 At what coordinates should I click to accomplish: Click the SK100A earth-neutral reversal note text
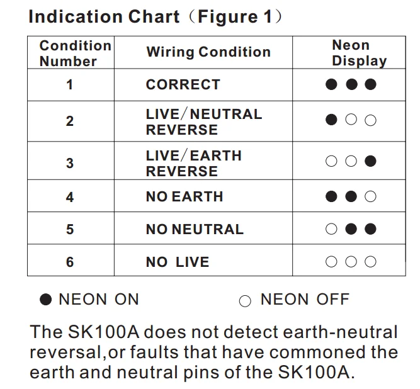click(x=213, y=351)
